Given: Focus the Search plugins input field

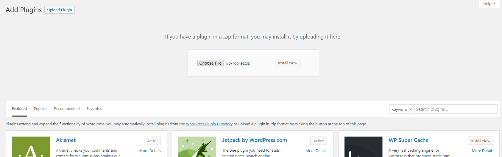Looking at the screenshot, I should [456, 109].
